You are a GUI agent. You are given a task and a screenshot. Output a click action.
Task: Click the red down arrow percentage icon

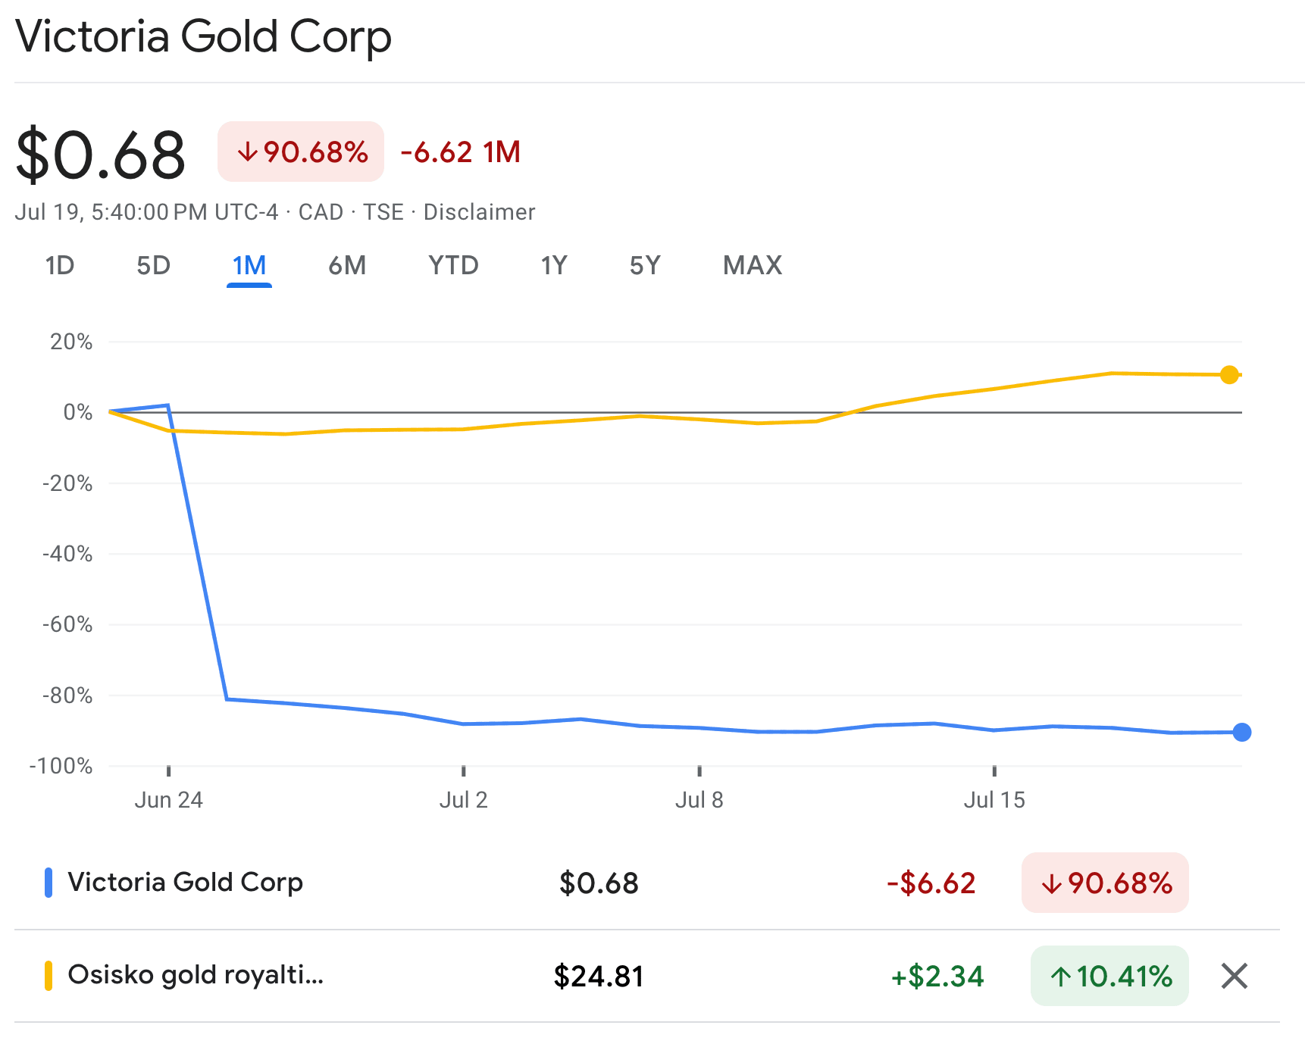point(248,152)
